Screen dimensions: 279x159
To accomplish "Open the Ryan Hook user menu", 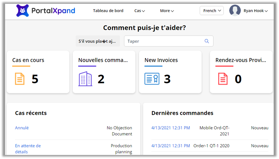I will coord(255,11).
